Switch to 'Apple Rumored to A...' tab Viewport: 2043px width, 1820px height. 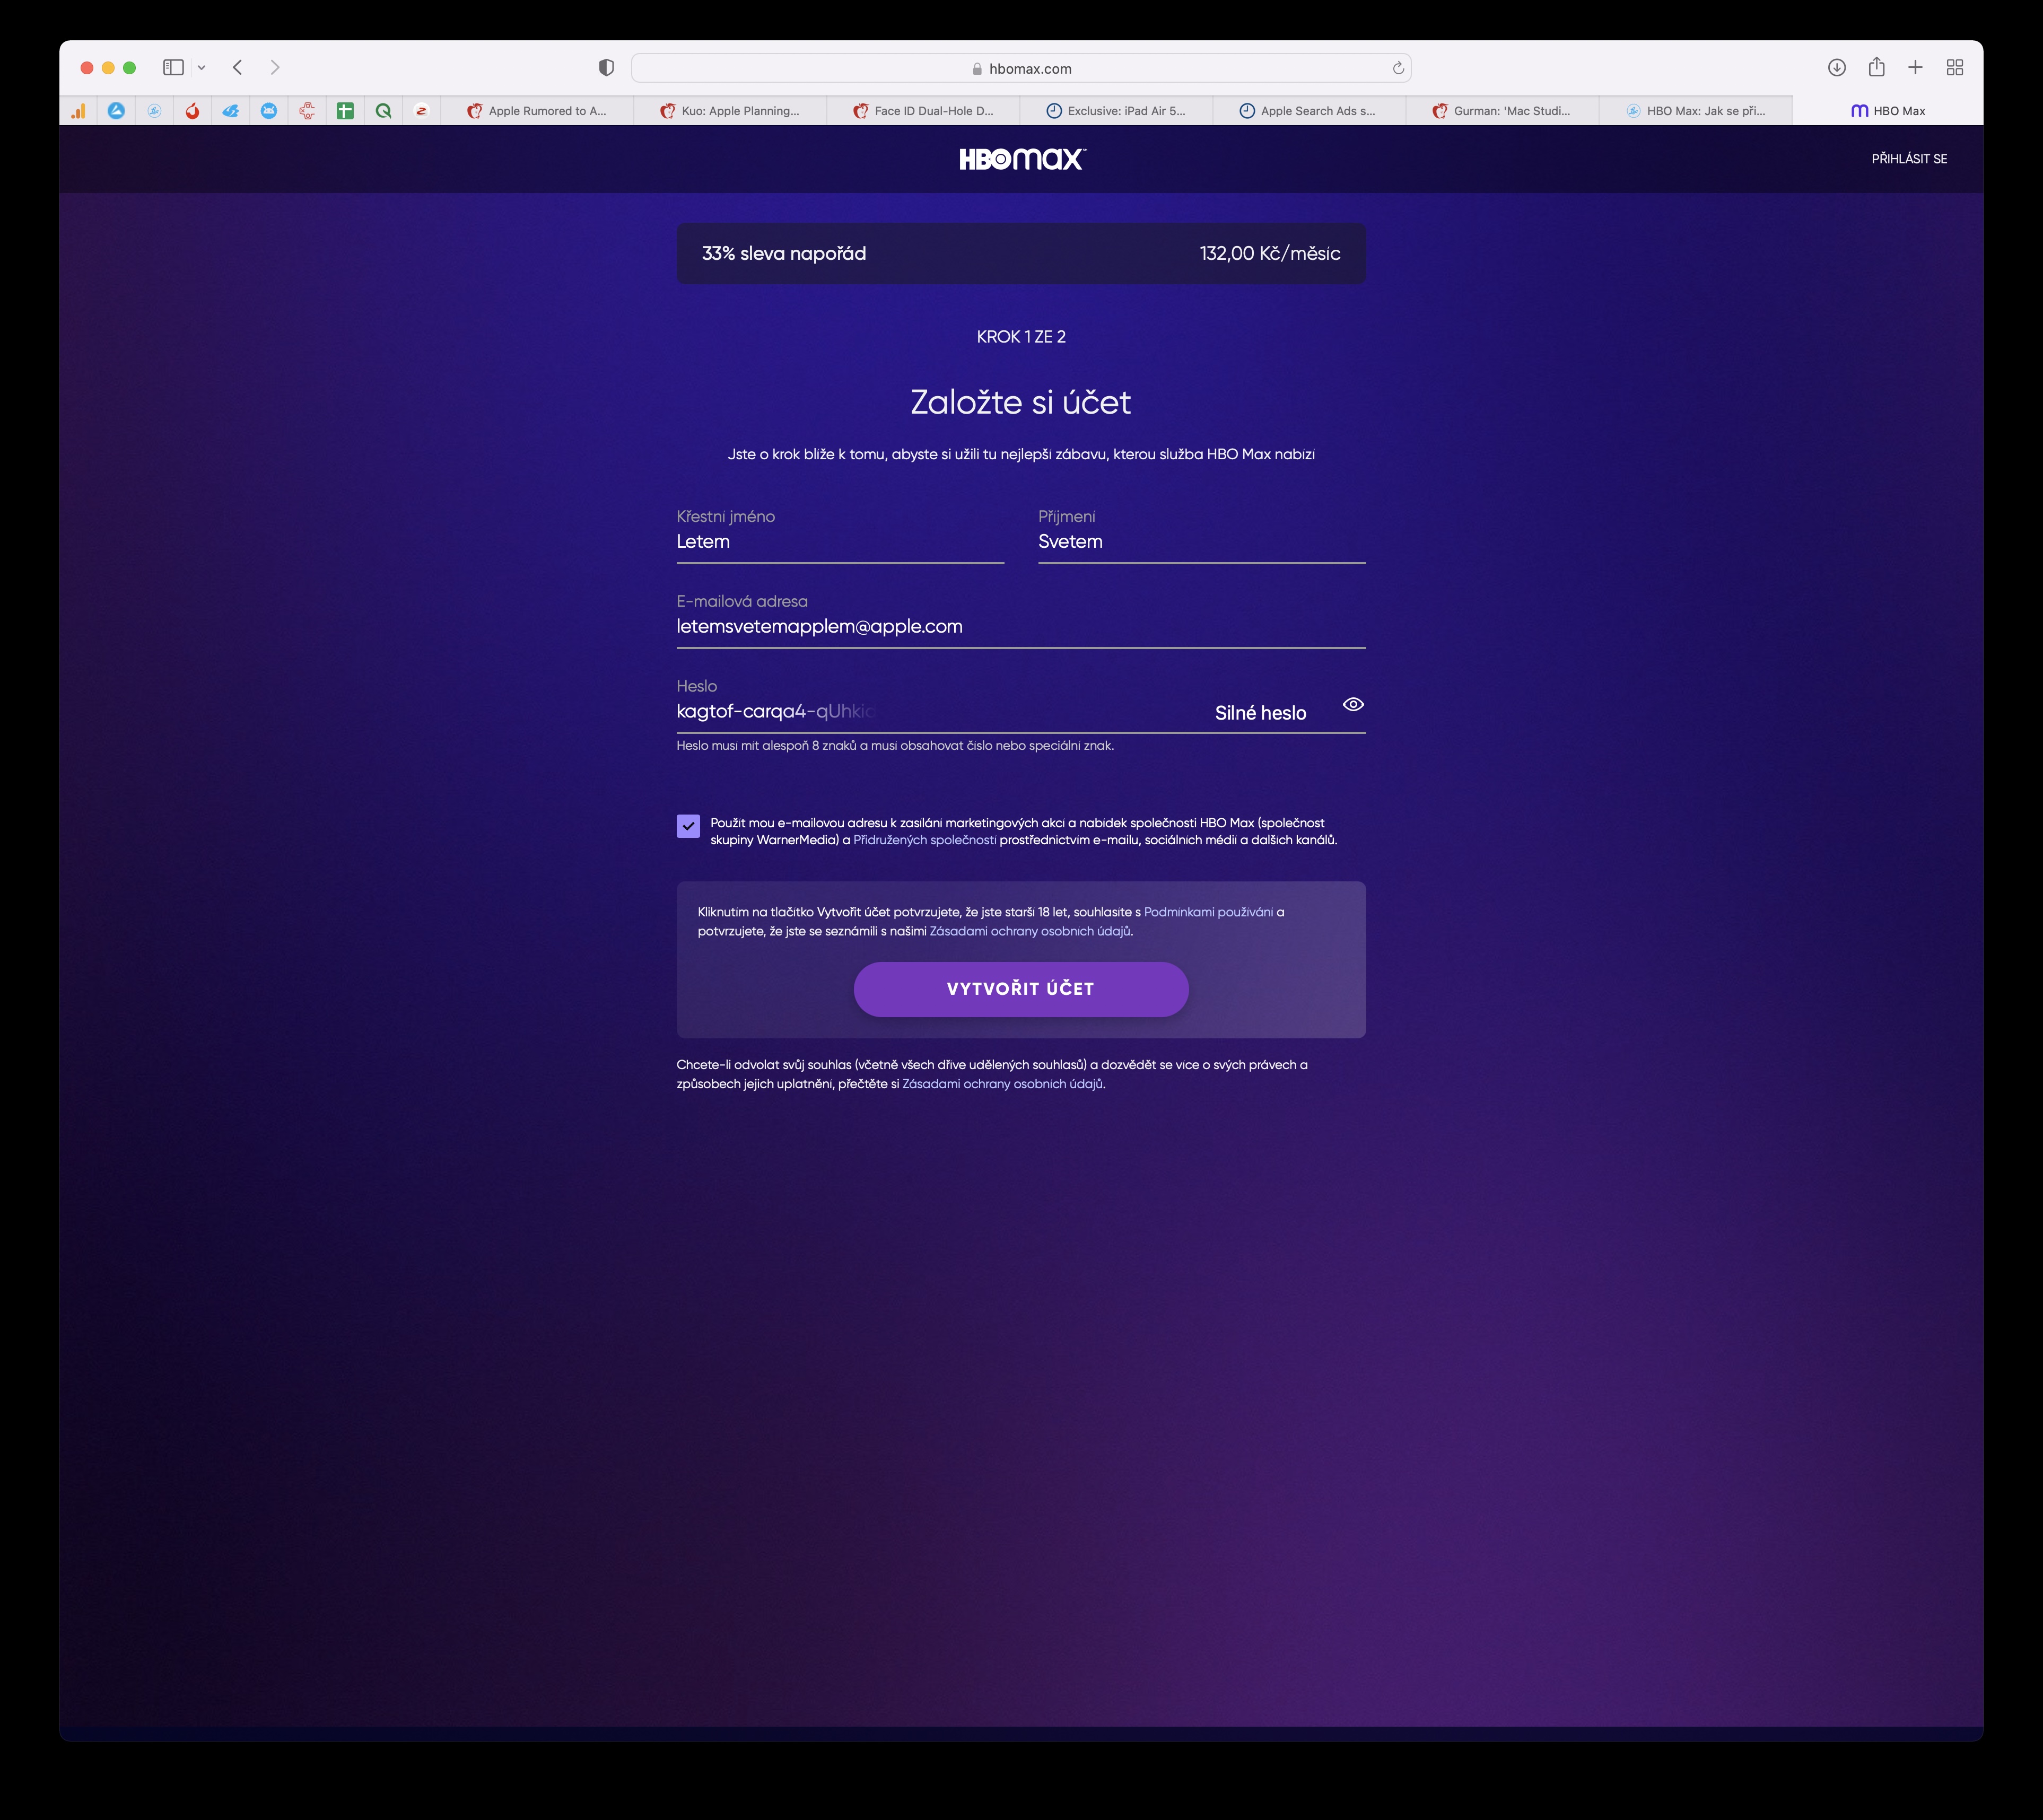(x=537, y=111)
